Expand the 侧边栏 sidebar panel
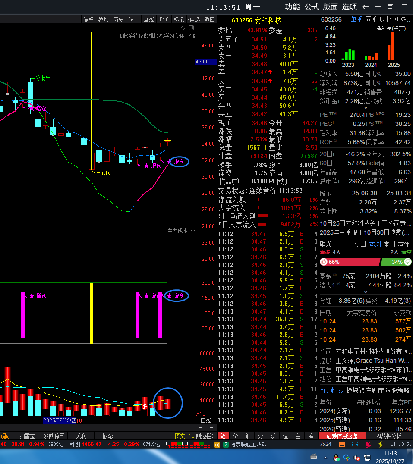This screenshot has height=464, width=413. [x=205, y=436]
